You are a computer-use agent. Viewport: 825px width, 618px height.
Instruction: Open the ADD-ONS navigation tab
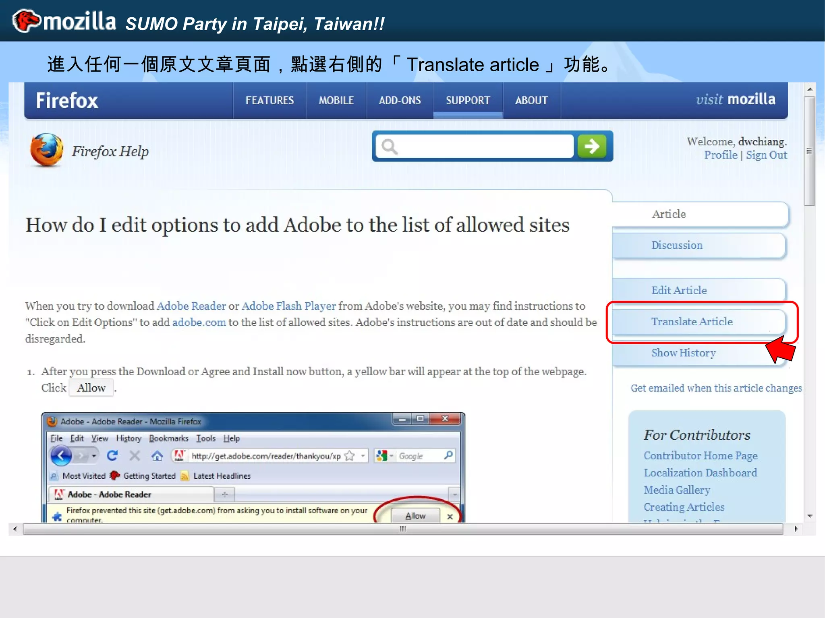pyautogui.click(x=400, y=100)
